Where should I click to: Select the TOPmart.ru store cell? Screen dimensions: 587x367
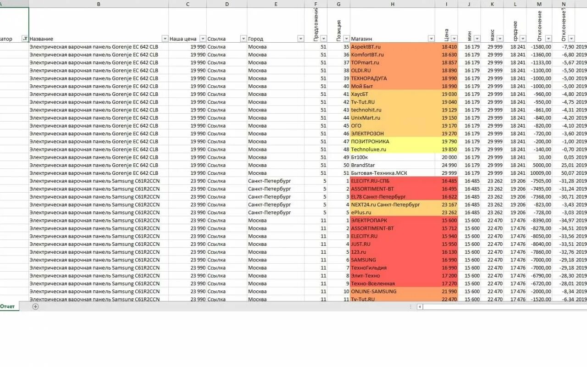[x=393, y=62]
